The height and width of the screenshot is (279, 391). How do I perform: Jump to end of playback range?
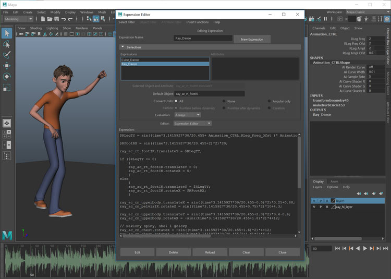point(385,248)
